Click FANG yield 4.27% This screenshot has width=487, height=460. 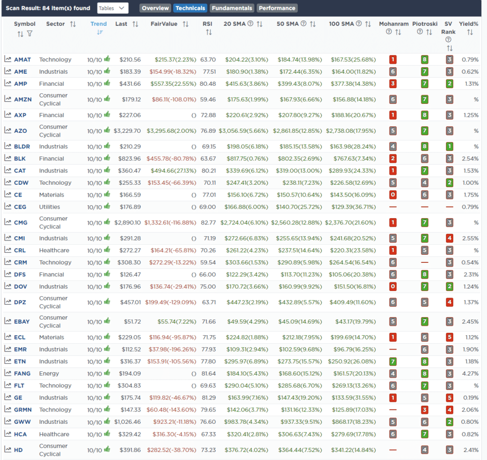click(x=470, y=374)
